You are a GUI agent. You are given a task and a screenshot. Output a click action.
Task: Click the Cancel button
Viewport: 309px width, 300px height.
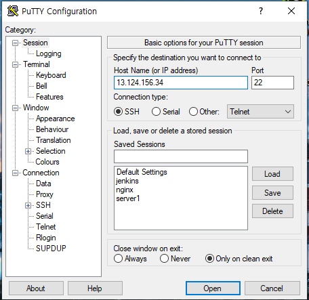pos(272,288)
